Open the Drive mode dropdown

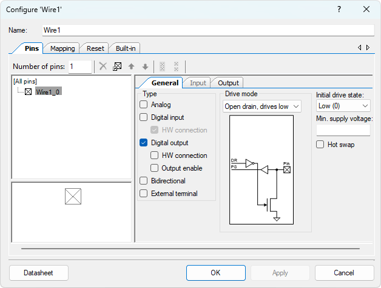(262, 106)
